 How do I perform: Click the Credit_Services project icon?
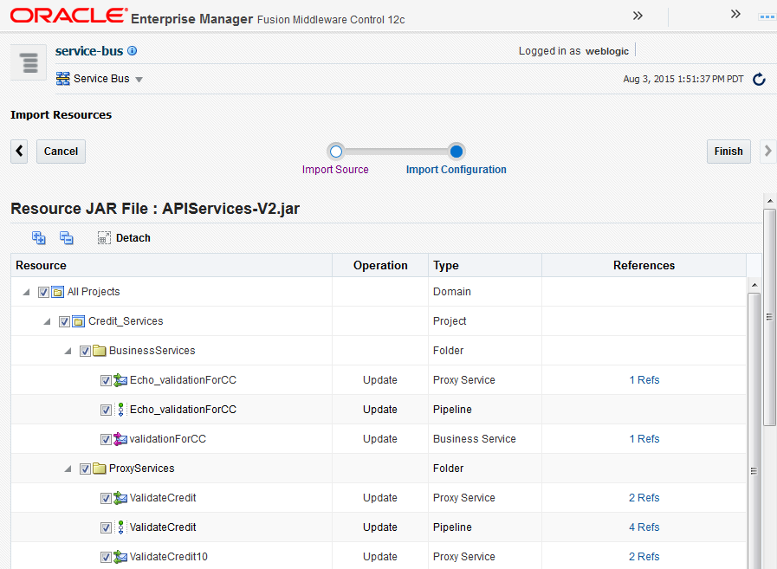click(x=78, y=321)
